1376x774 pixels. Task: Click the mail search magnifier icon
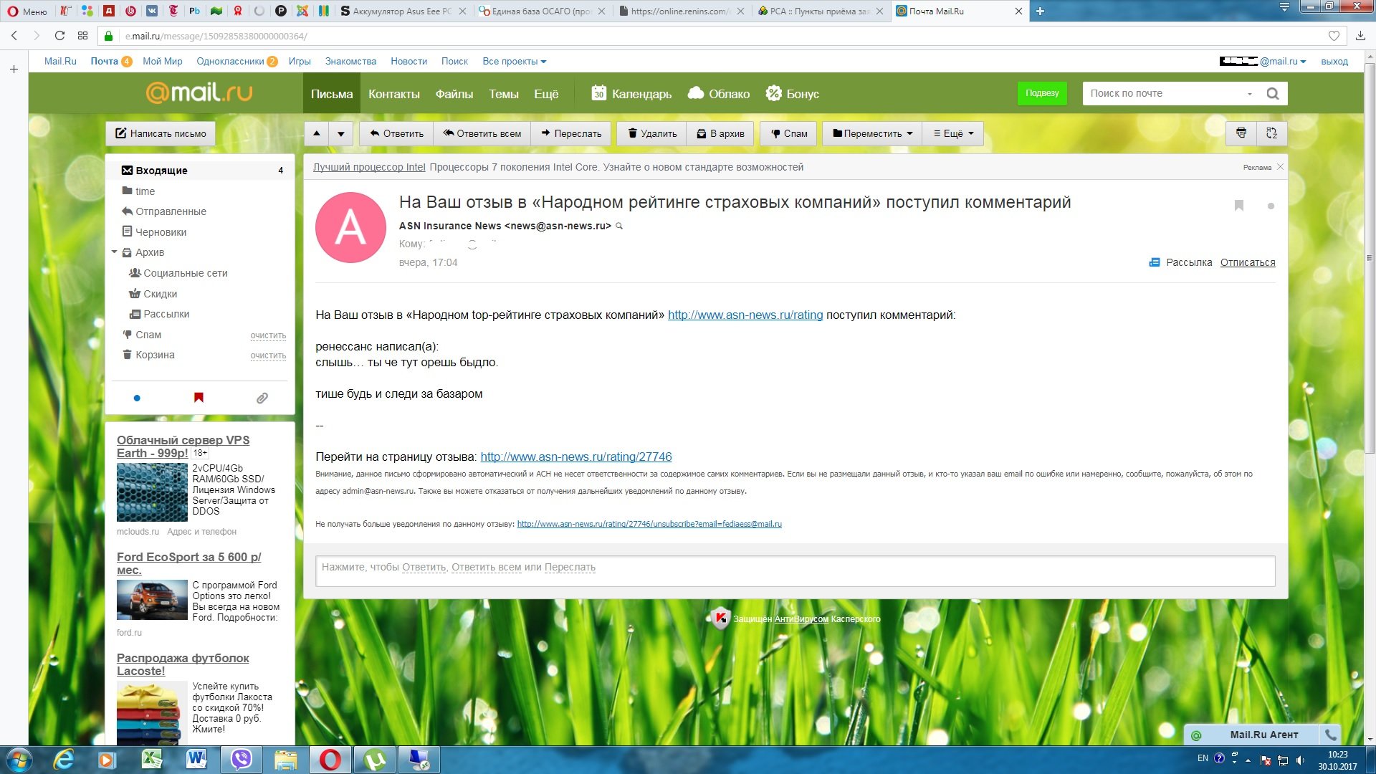pos(1273,93)
